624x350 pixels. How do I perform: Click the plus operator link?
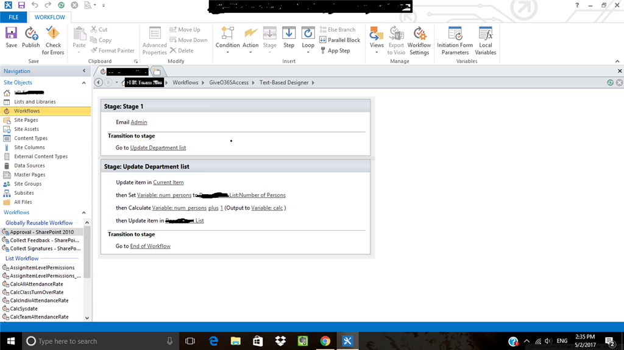click(x=213, y=208)
